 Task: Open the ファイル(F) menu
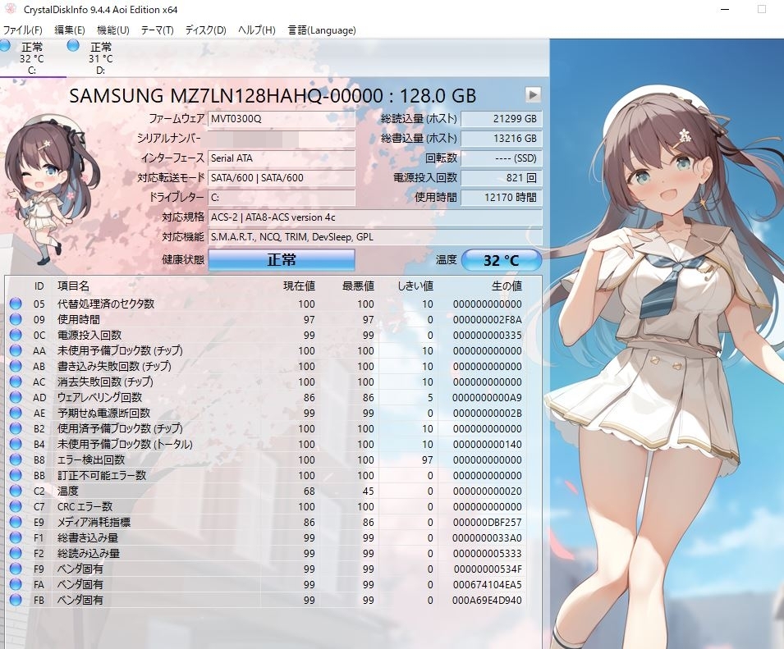(x=22, y=30)
